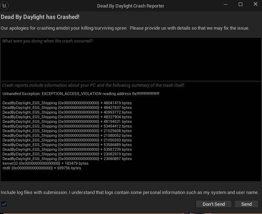Maximize the Crash Reporter window
The height and width of the screenshot is (214, 262).
pyautogui.click(x=241, y=4)
